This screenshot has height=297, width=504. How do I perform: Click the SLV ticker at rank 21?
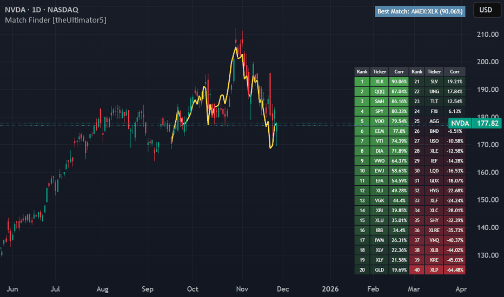pos(434,82)
